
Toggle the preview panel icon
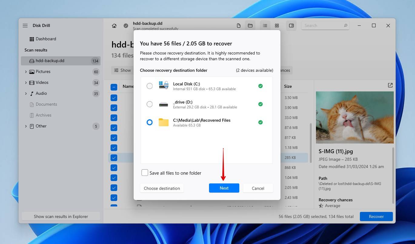[x=291, y=26]
